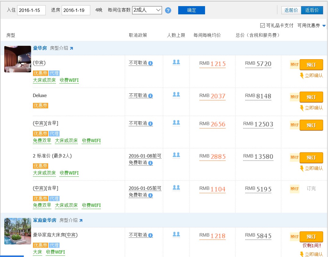
Task: Open the 豪华房 bedroom thumbnail image
Action: coord(18,59)
